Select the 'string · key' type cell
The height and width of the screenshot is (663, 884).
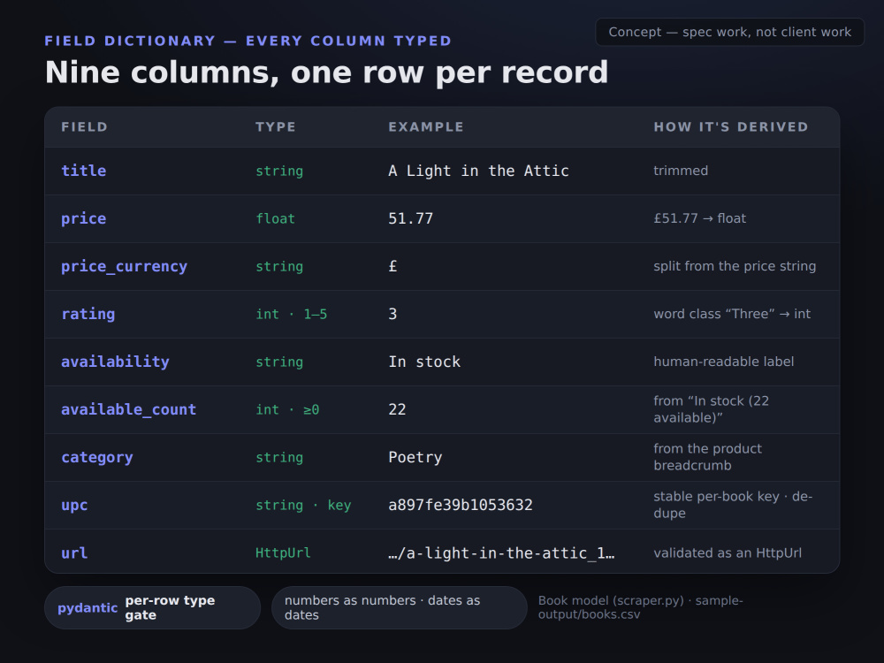(x=303, y=505)
